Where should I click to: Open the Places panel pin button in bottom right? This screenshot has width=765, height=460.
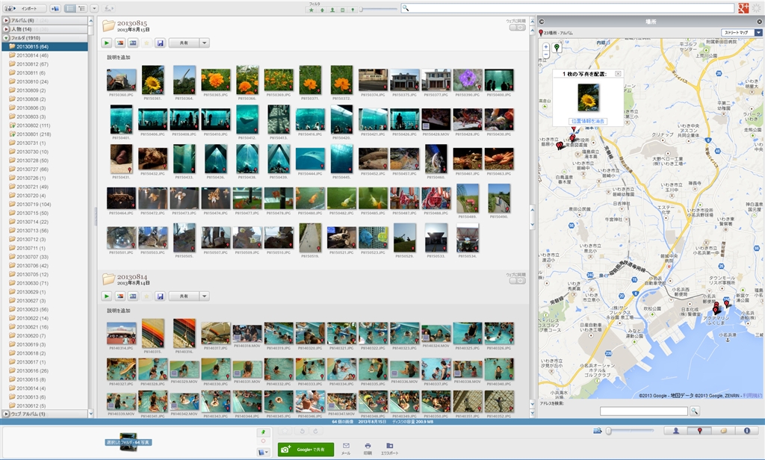coord(699,431)
